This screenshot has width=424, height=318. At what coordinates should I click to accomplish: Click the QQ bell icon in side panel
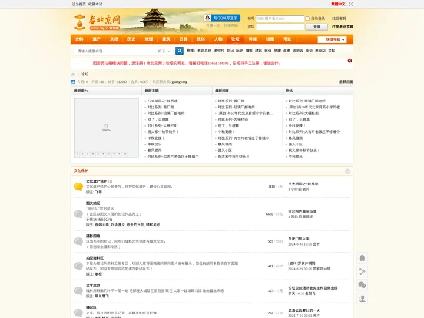(362, 258)
